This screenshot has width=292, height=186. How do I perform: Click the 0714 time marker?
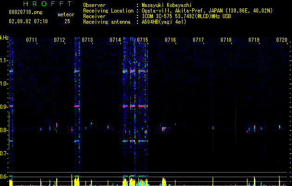(x=115, y=40)
